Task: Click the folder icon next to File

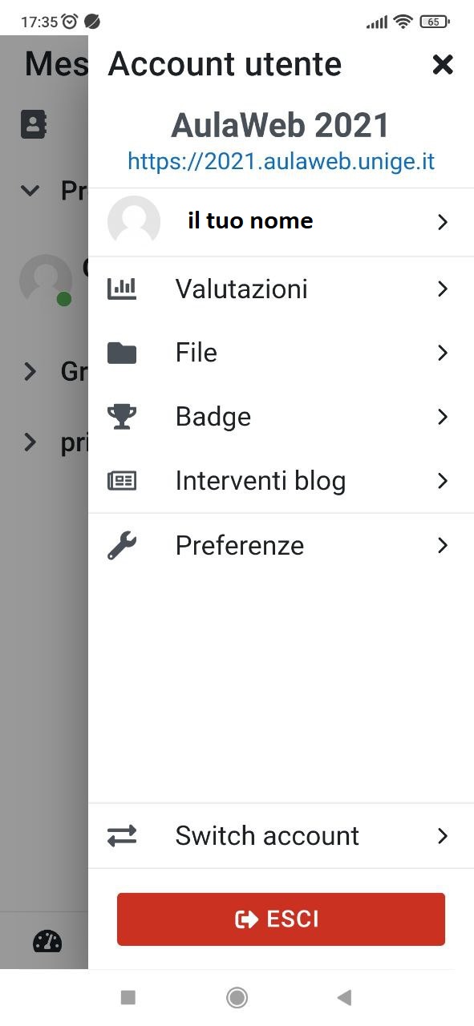Action: pos(122,352)
